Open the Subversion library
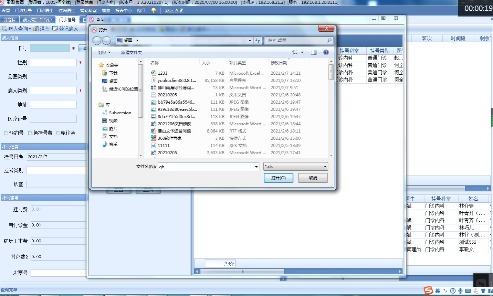493x296 pixels. point(117,113)
